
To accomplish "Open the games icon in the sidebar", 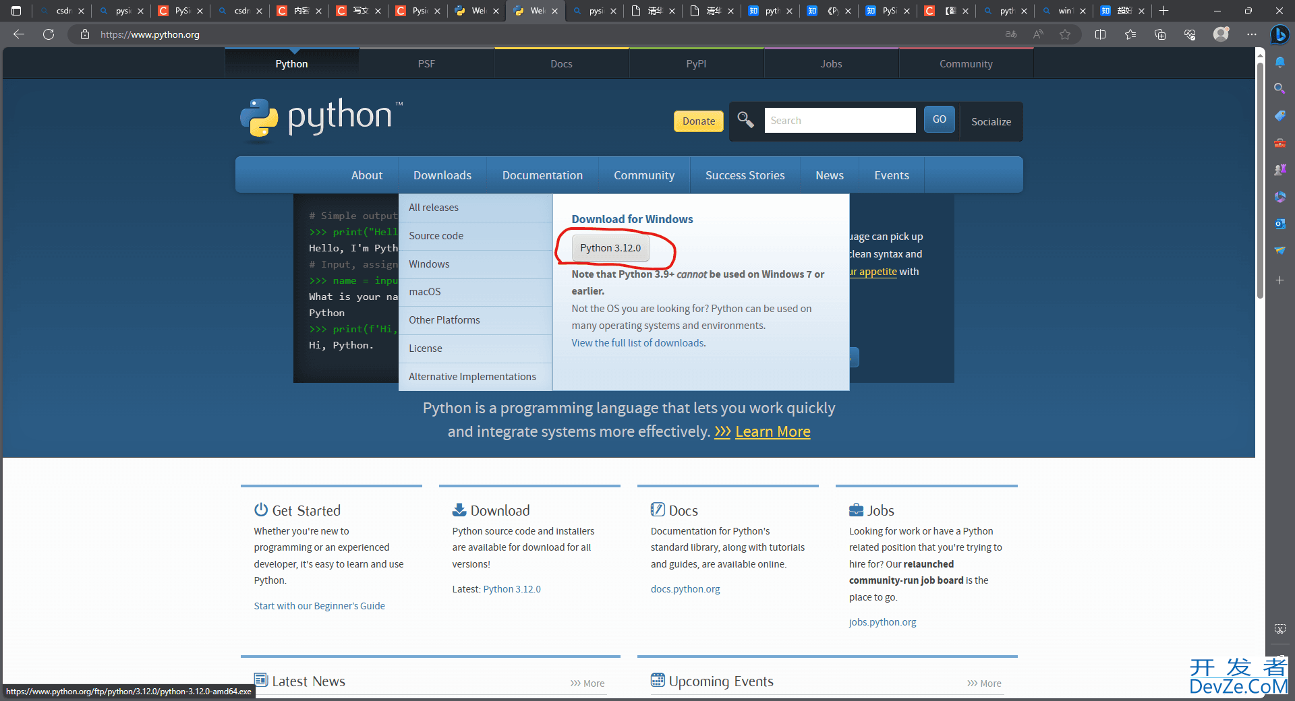I will pos(1279,169).
